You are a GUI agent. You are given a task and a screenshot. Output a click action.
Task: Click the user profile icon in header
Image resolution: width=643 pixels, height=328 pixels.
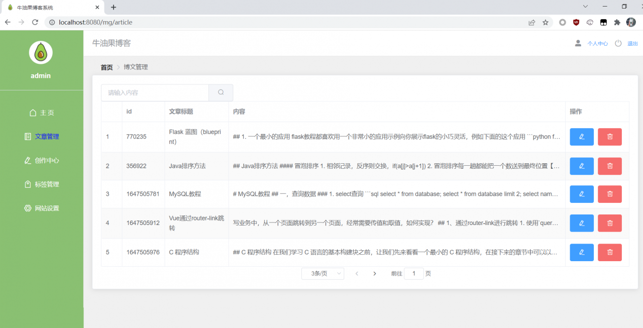[x=578, y=43]
